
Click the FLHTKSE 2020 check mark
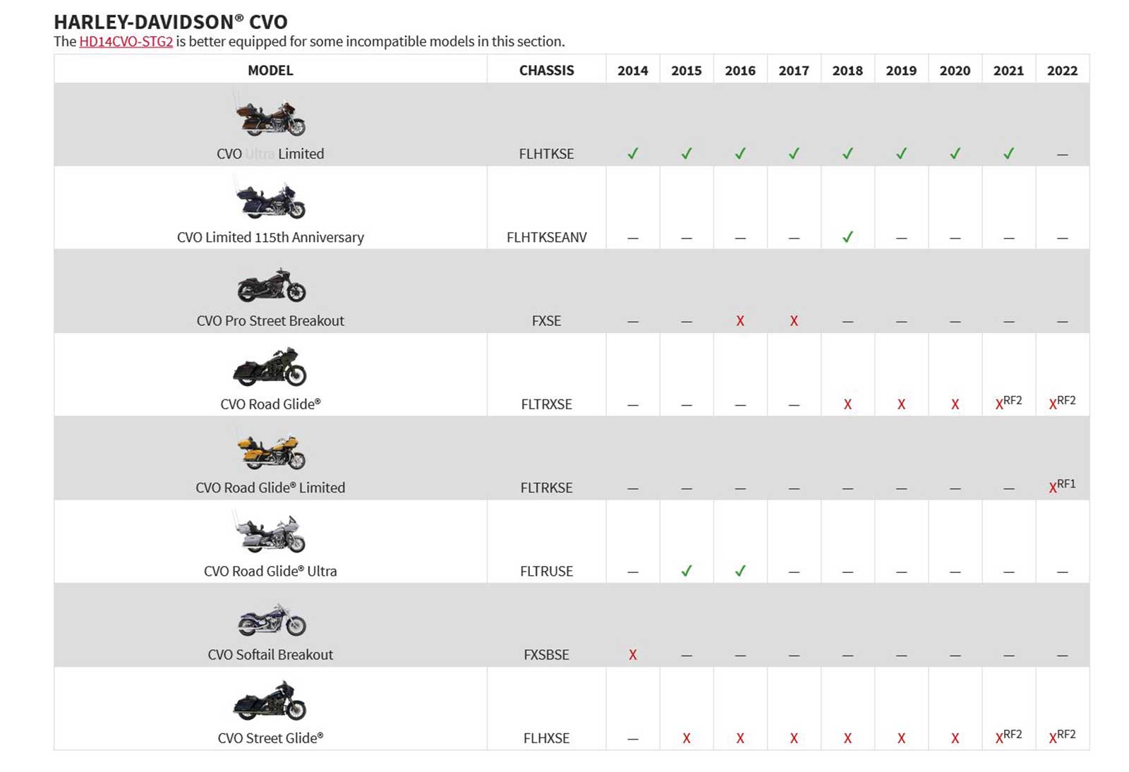point(955,153)
